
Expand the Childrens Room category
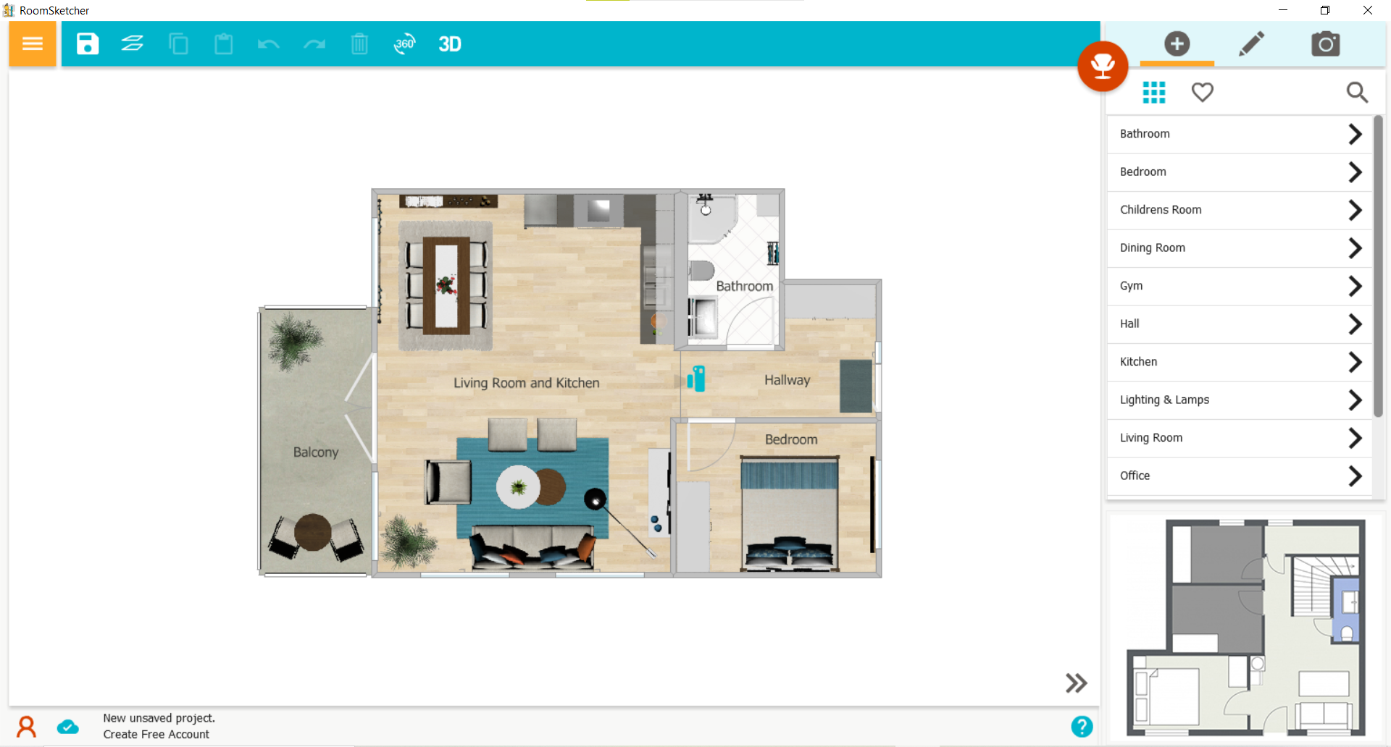1240,210
